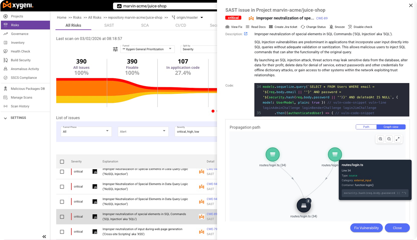Image resolution: width=417 pixels, height=240 pixels.
Task: Open Inventory section
Action: click(17, 43)
